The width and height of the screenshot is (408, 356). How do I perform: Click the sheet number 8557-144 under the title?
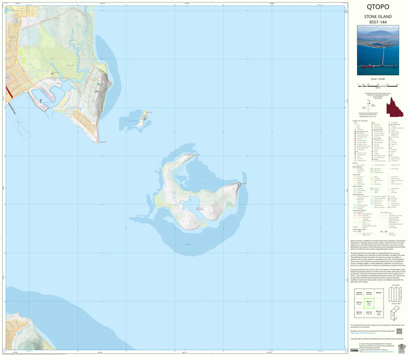point(378,22)
